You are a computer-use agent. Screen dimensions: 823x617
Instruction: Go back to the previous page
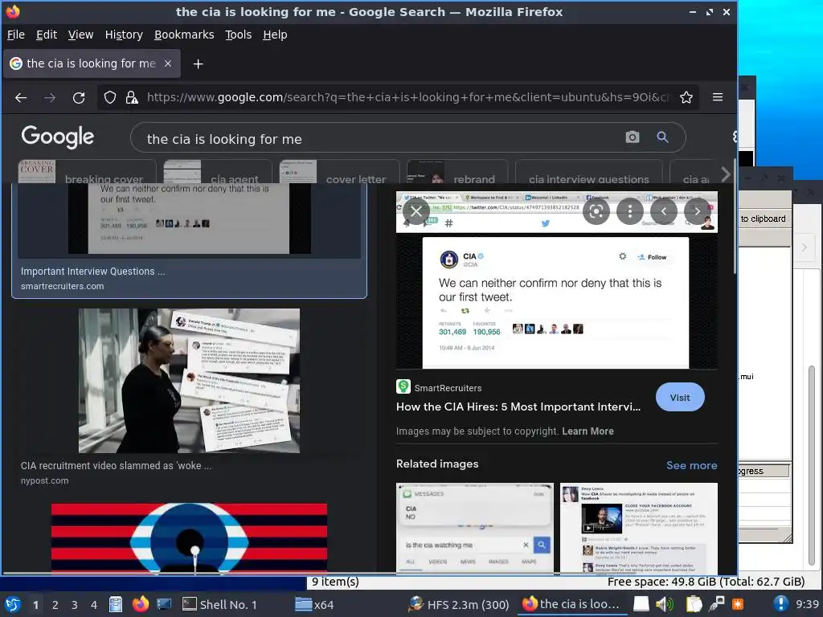[21, 97]
